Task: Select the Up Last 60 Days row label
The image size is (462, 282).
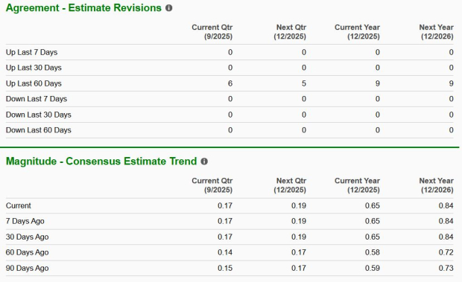Action: 34,83
